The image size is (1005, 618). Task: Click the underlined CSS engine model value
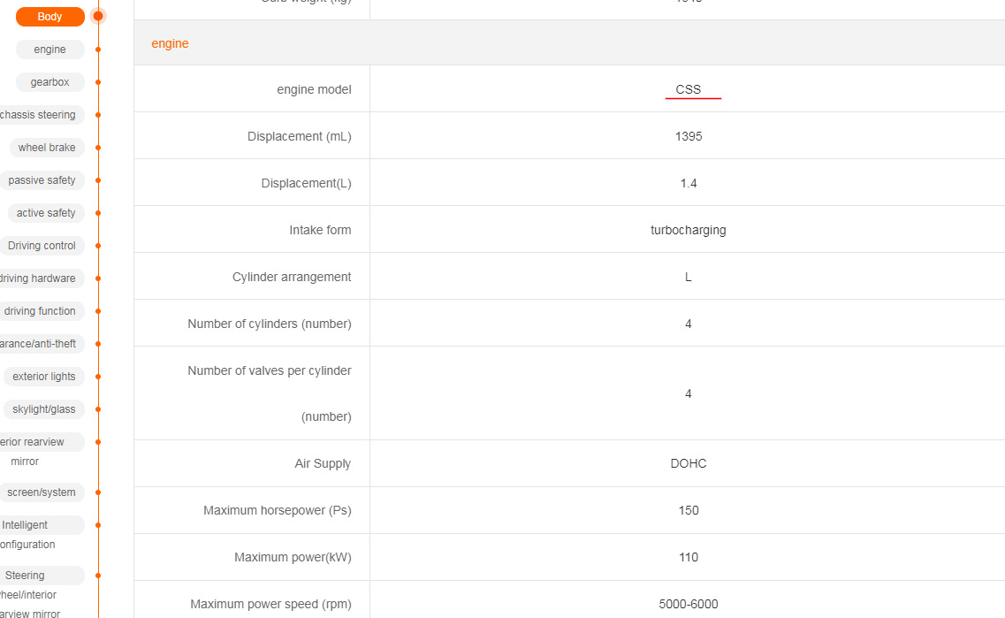point(689,89)
